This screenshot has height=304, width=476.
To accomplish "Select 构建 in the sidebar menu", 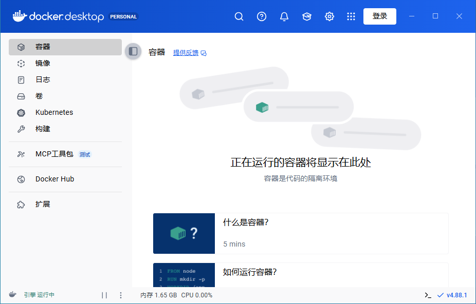I will point(65,129).
